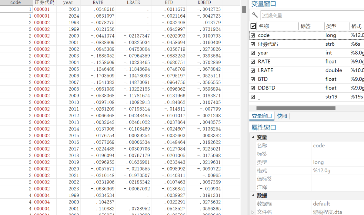364x215 pixels.
Task: Click BTD cell -.014811
Action: (169, 109)
